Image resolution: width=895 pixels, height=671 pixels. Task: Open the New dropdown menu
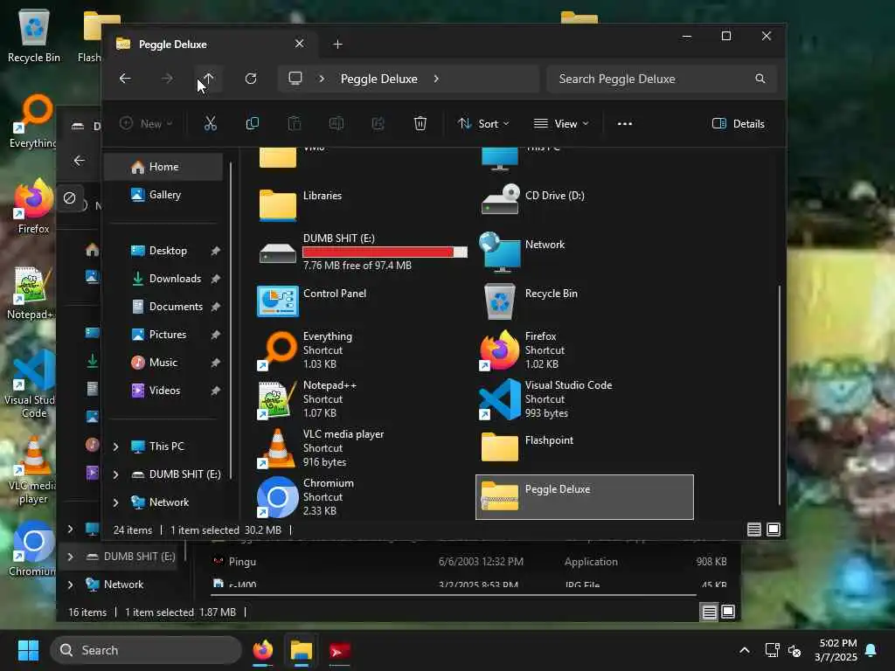click(x=146, y=123)
